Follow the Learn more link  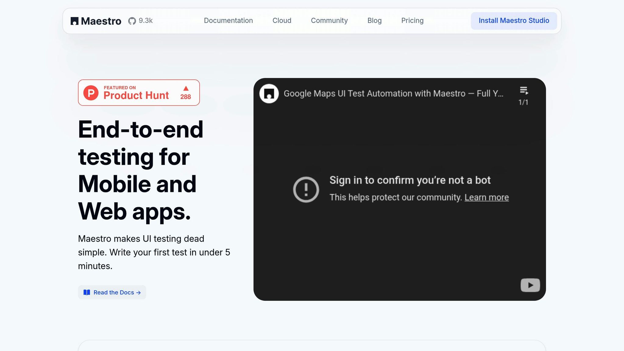coord(487,197)
